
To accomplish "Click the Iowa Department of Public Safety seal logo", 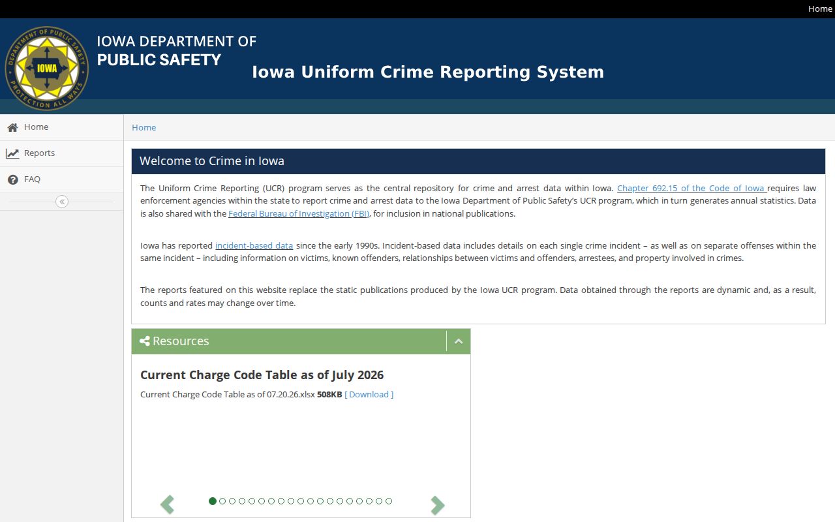I will 46,68.
